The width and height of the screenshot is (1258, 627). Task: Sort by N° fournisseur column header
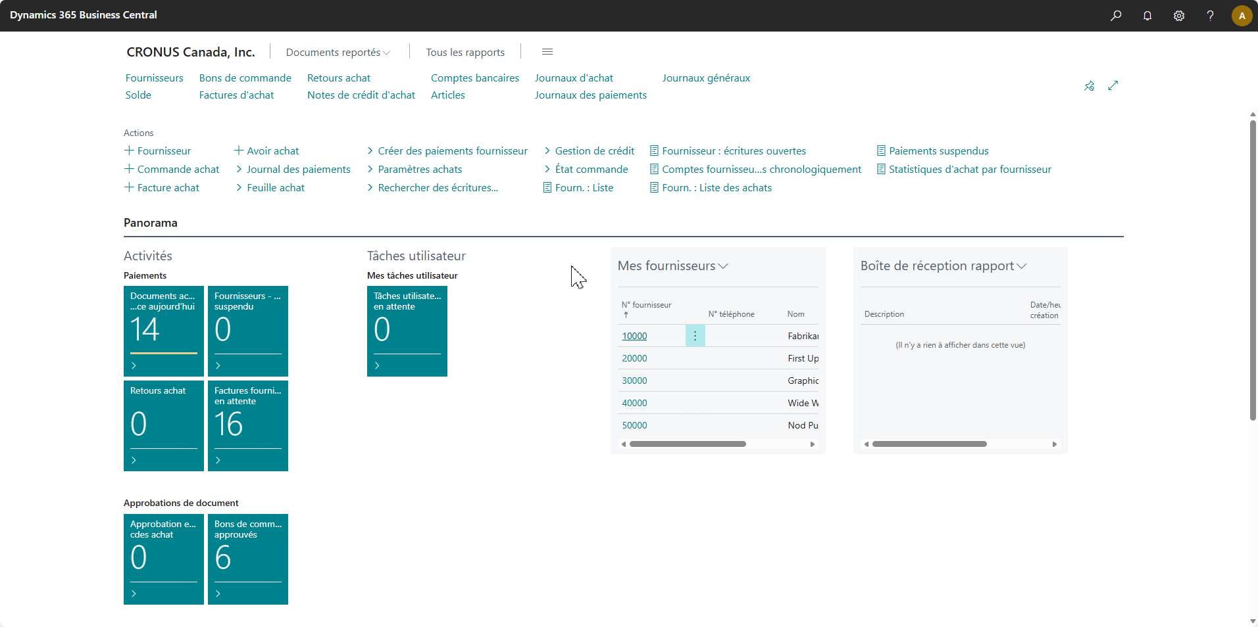point(646,305)
